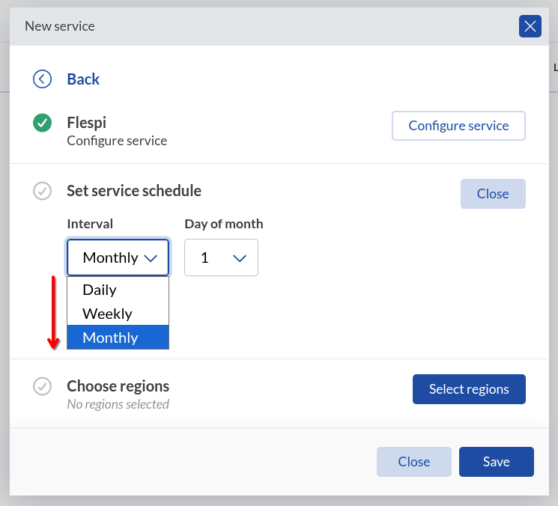Click the Back link text
This screenshot has width=558, height=506.
pyautogui.click(x=83, y=79)
